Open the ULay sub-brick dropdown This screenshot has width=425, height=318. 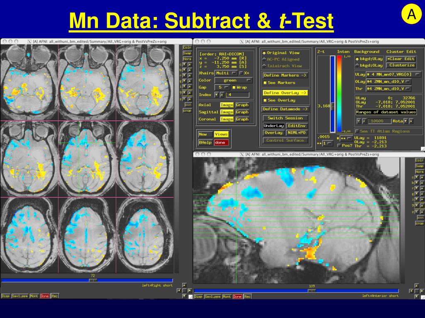(393, 75)
